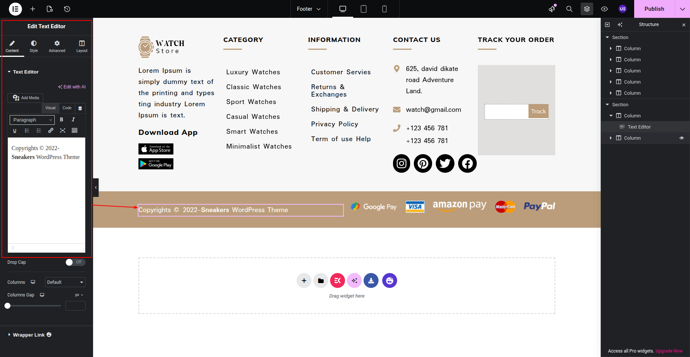Switch text editor to Code mode
The image size is (690, 357).
[x=67, y=108]
